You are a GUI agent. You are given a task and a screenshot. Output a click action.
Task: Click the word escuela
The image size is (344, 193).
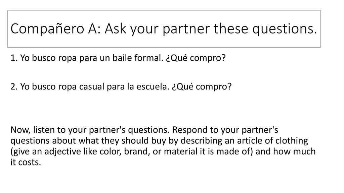pyautogui.click(x=153, y=87)
